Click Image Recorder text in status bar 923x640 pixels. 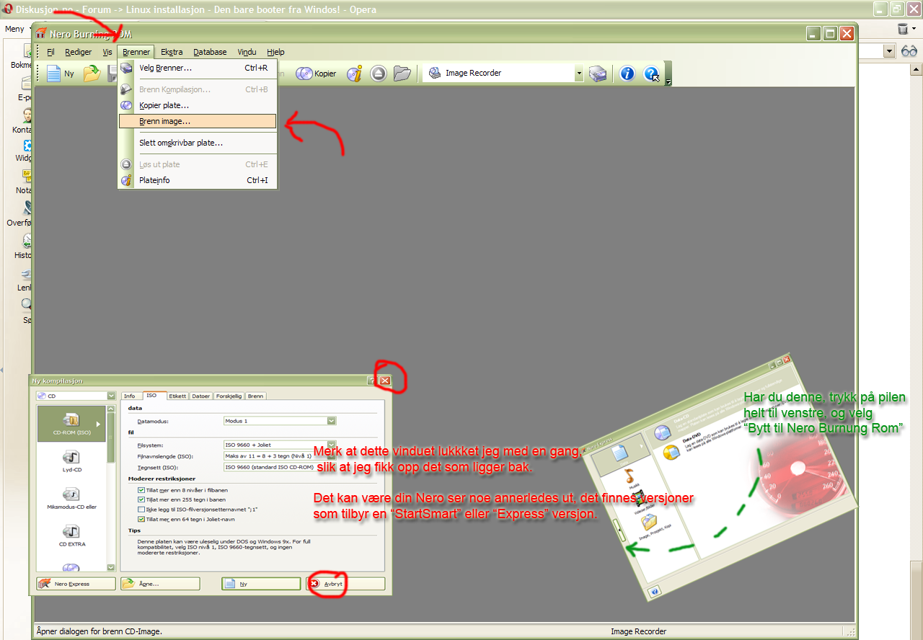coord(638,631)
